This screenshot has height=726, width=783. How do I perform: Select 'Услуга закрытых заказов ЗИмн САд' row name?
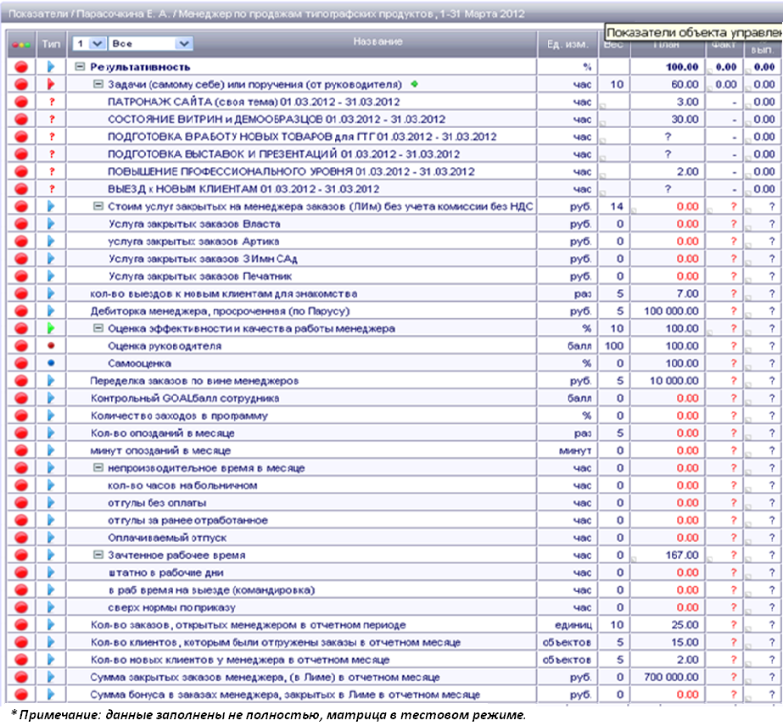pyautogui.click(x=203, y=260)
